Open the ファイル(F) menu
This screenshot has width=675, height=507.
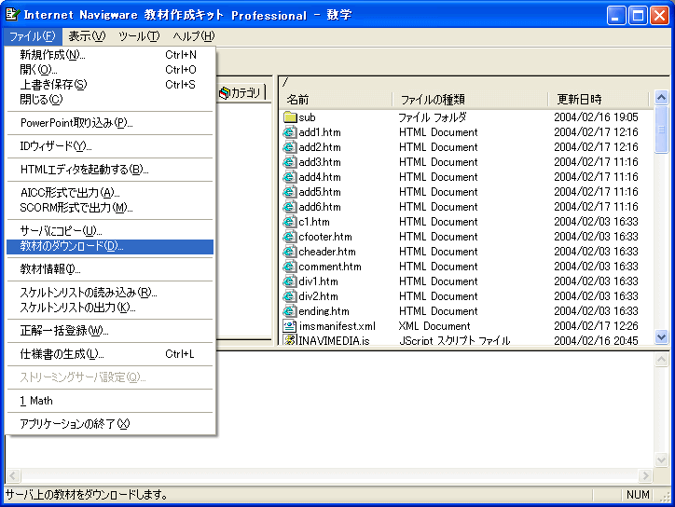tap(33, 36)
